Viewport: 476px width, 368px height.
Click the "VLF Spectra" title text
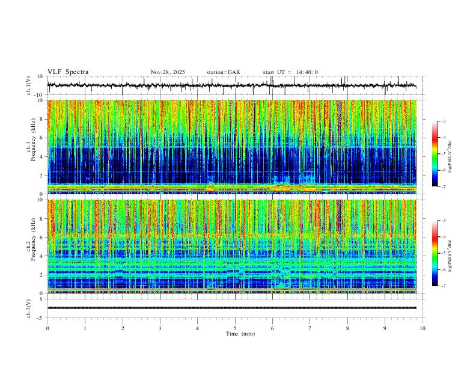pyautogui.click(x=68, y=72)
